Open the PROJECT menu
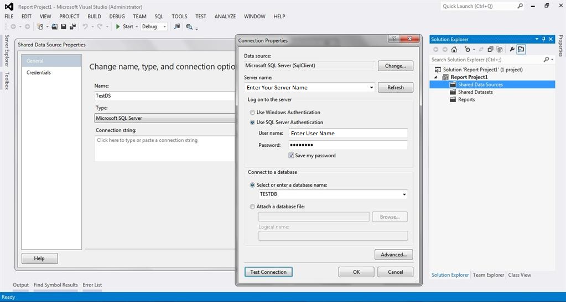Screen dimensions: 566x302 tap(69, 16)
